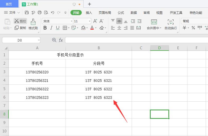Select the 工作簿1 document tab
The image size is (208, 136).
(51, 4)
